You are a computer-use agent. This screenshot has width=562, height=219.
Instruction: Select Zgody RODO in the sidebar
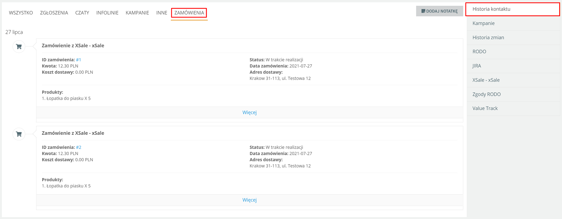(513, 94)
